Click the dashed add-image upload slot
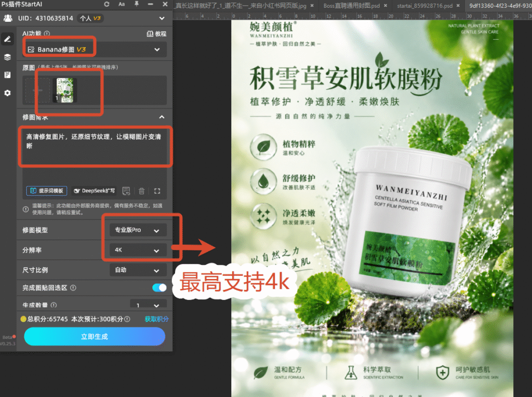This screenshot has width=532, height=397. click(x=37, y=90)
